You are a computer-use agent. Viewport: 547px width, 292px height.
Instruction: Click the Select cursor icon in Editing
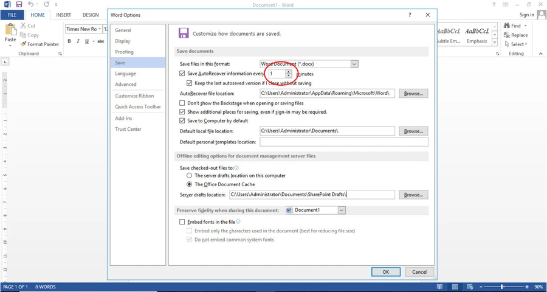pyautogui.click(x=507, y=44)
